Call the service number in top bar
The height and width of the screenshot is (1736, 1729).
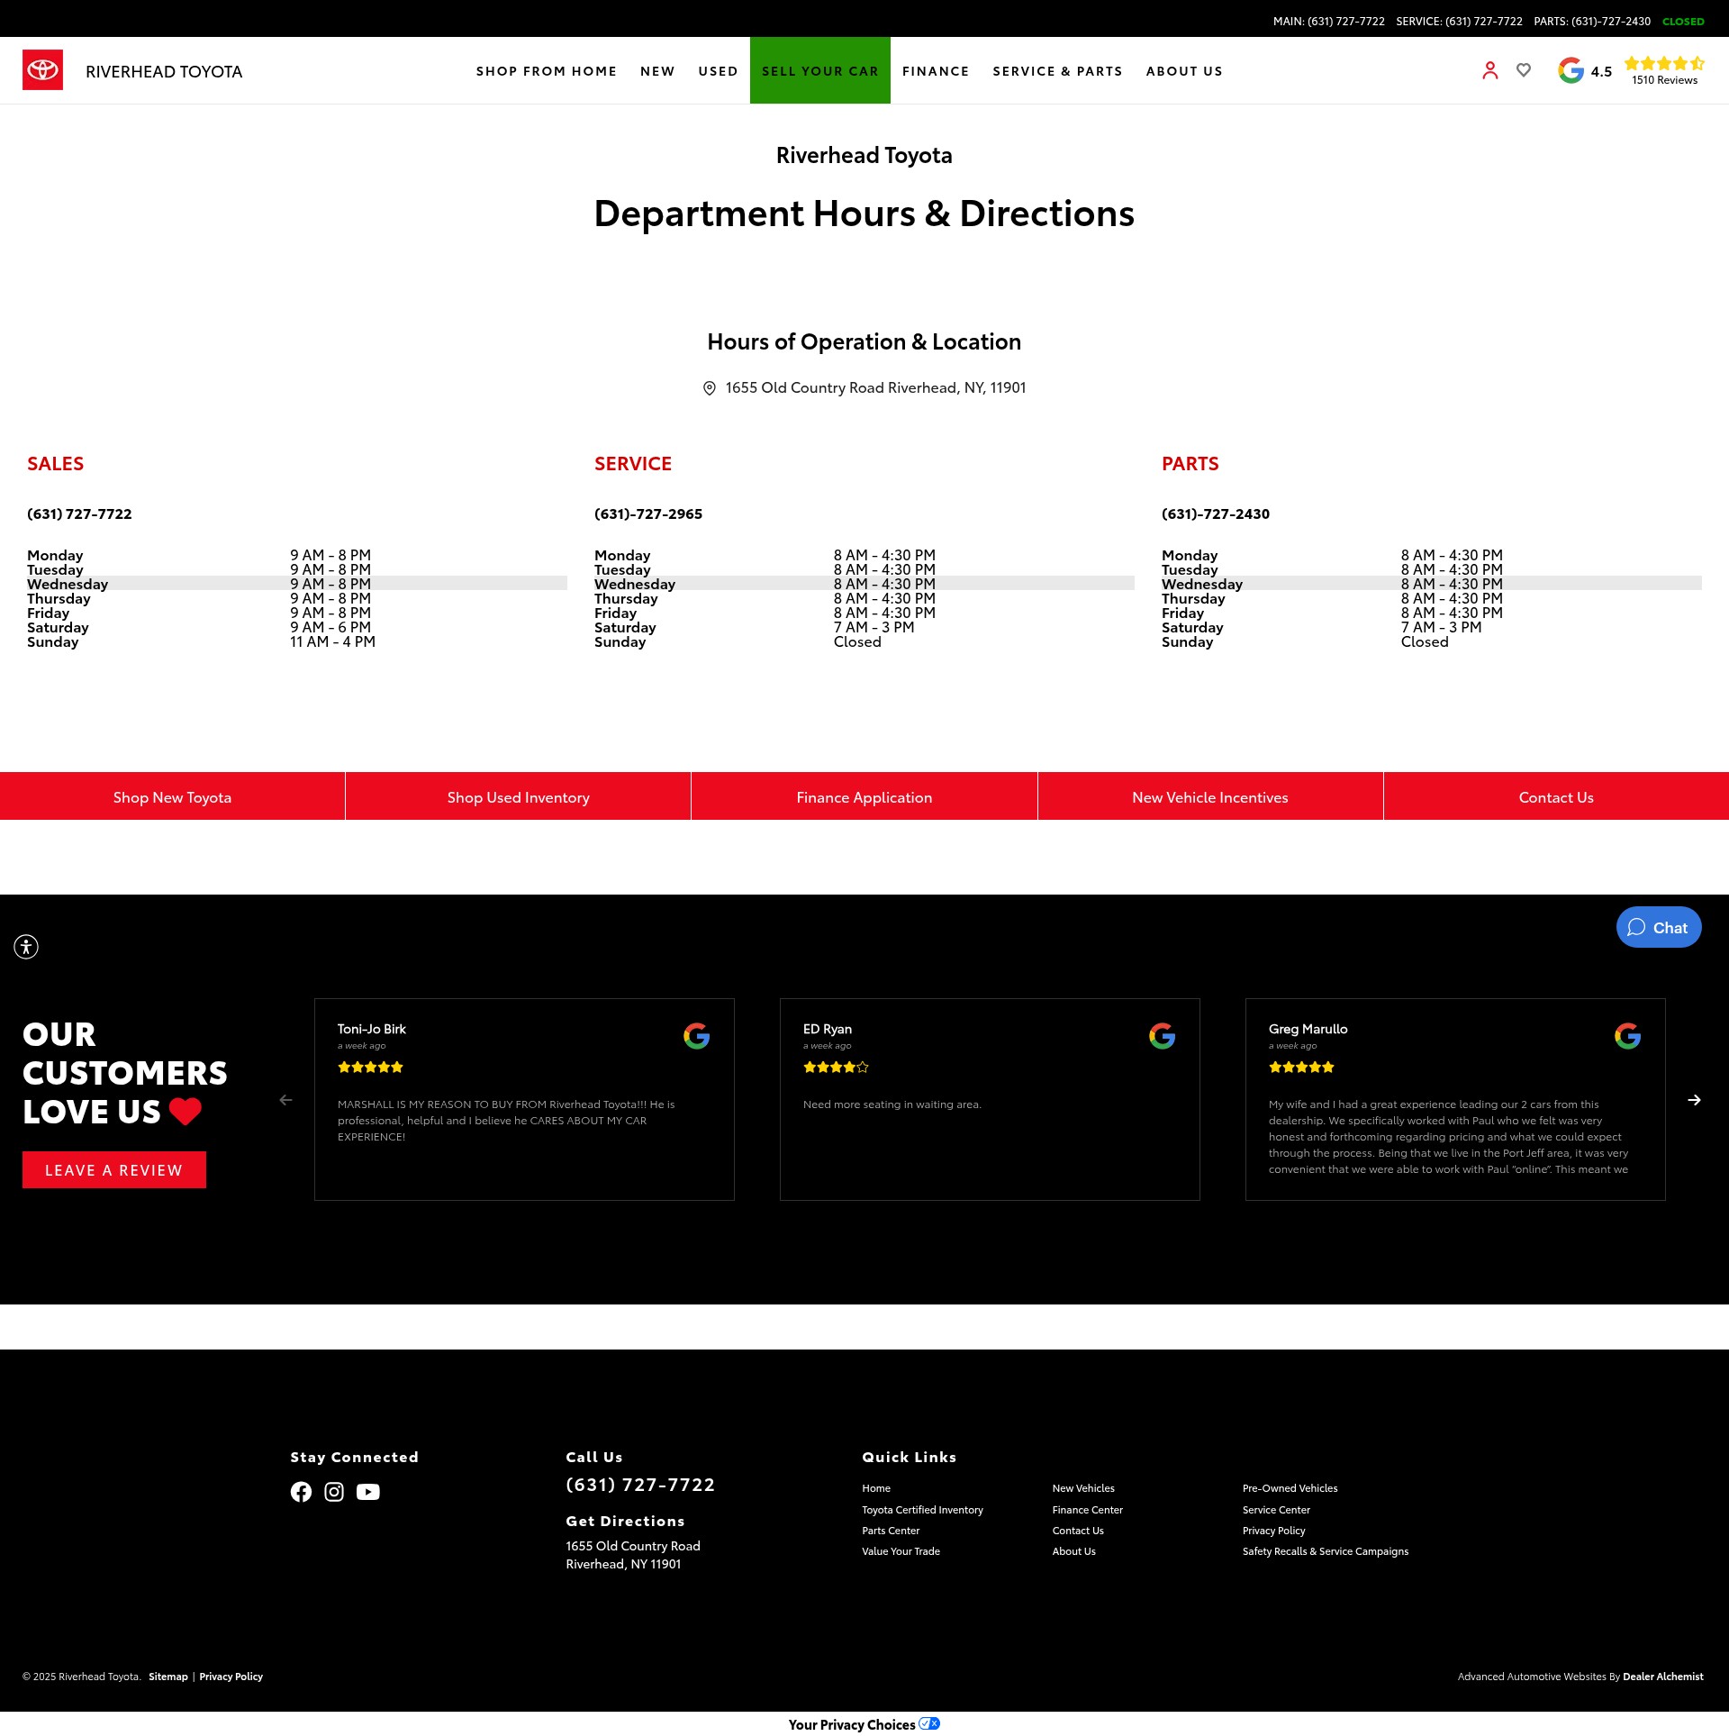coord(1459,22)
